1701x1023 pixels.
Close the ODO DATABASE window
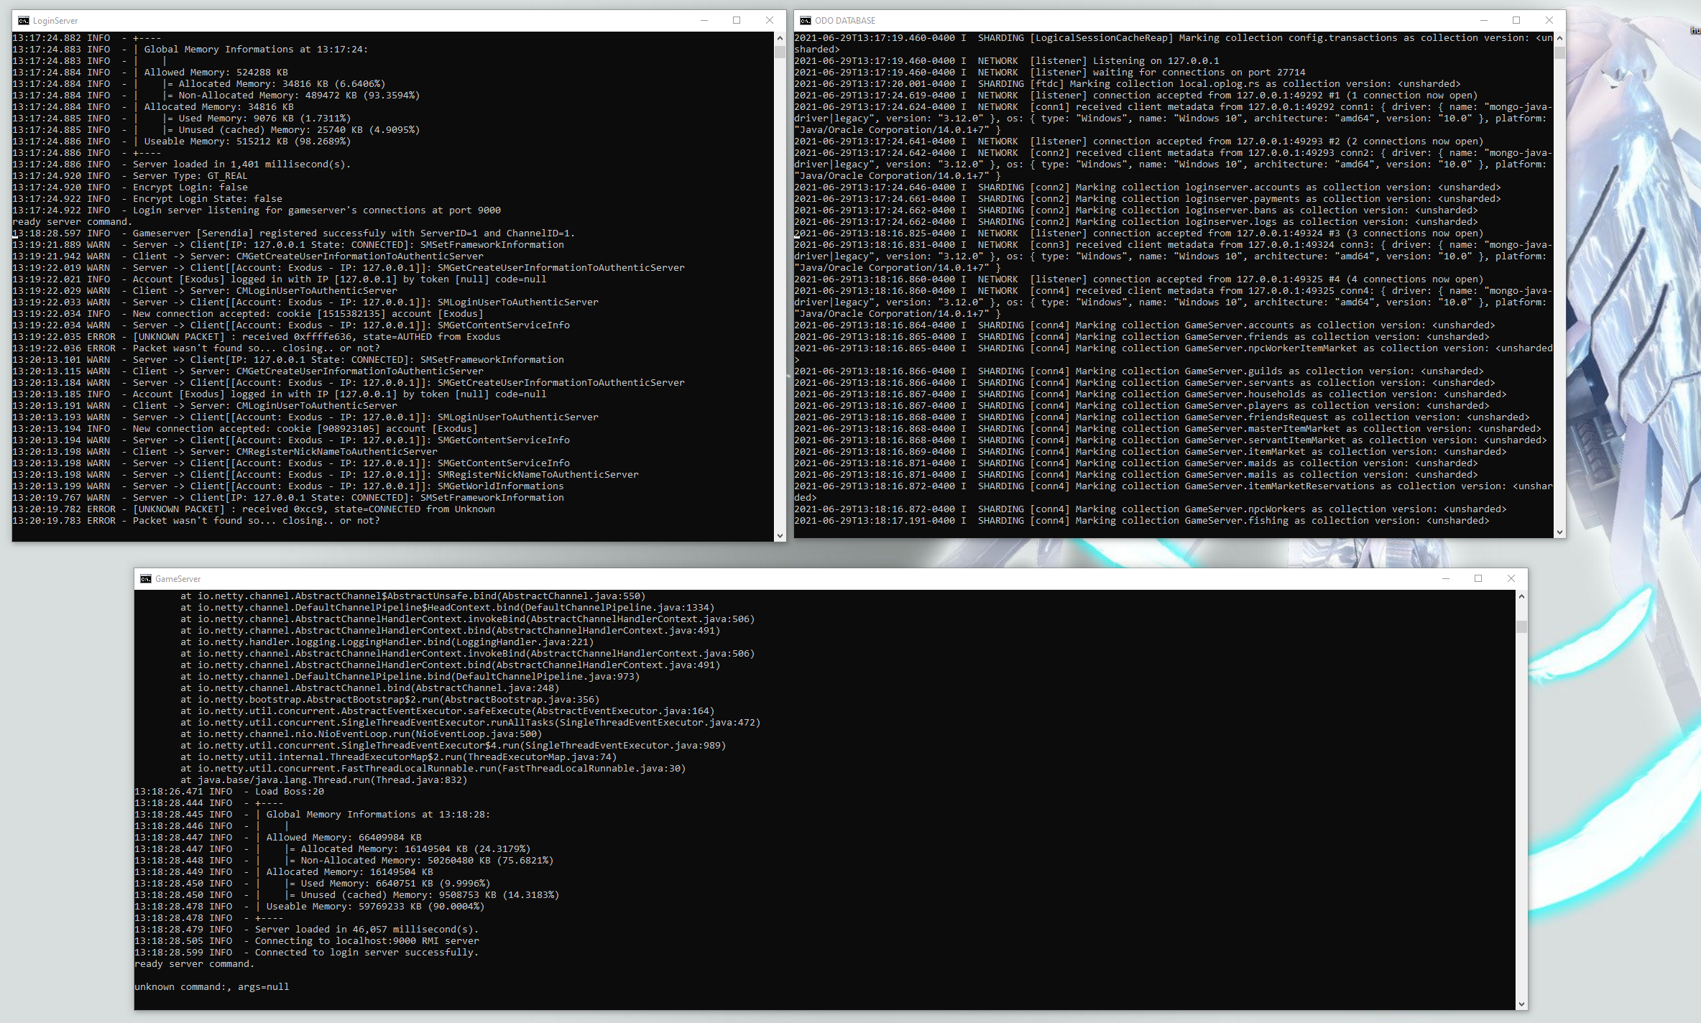(x=1549, y=21)
